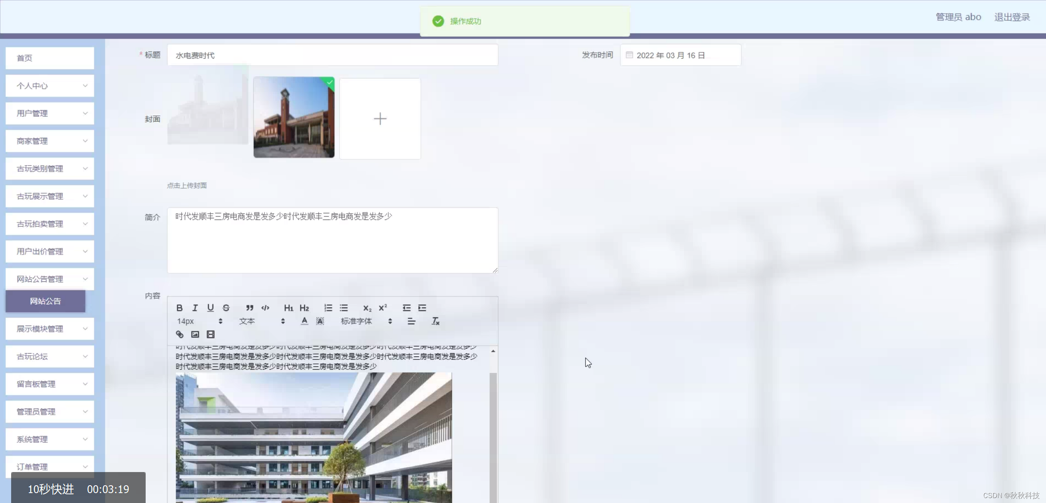1046x503 pixels.
Task: Toggle underline formatting
Action: 210,308
